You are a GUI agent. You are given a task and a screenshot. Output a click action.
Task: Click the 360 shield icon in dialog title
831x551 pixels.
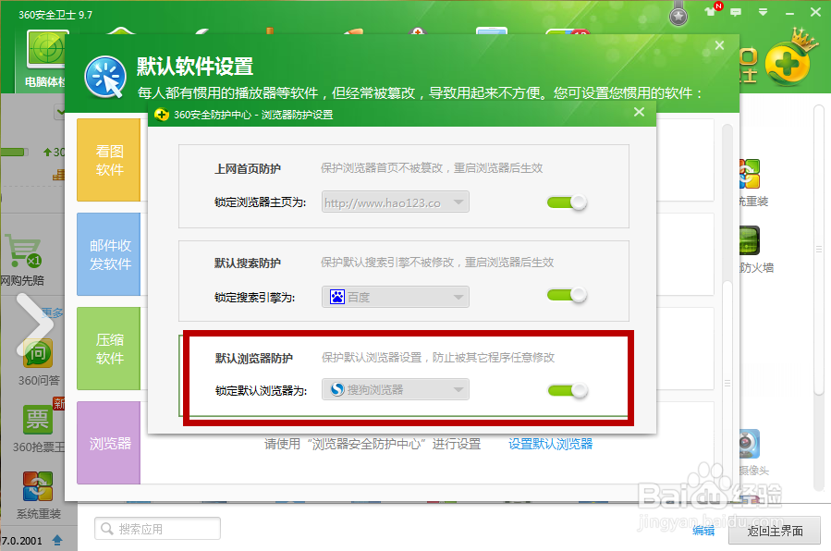click(161, 115)
